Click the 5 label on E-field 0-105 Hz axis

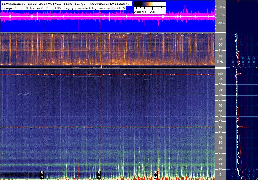(x=220, y=175)
